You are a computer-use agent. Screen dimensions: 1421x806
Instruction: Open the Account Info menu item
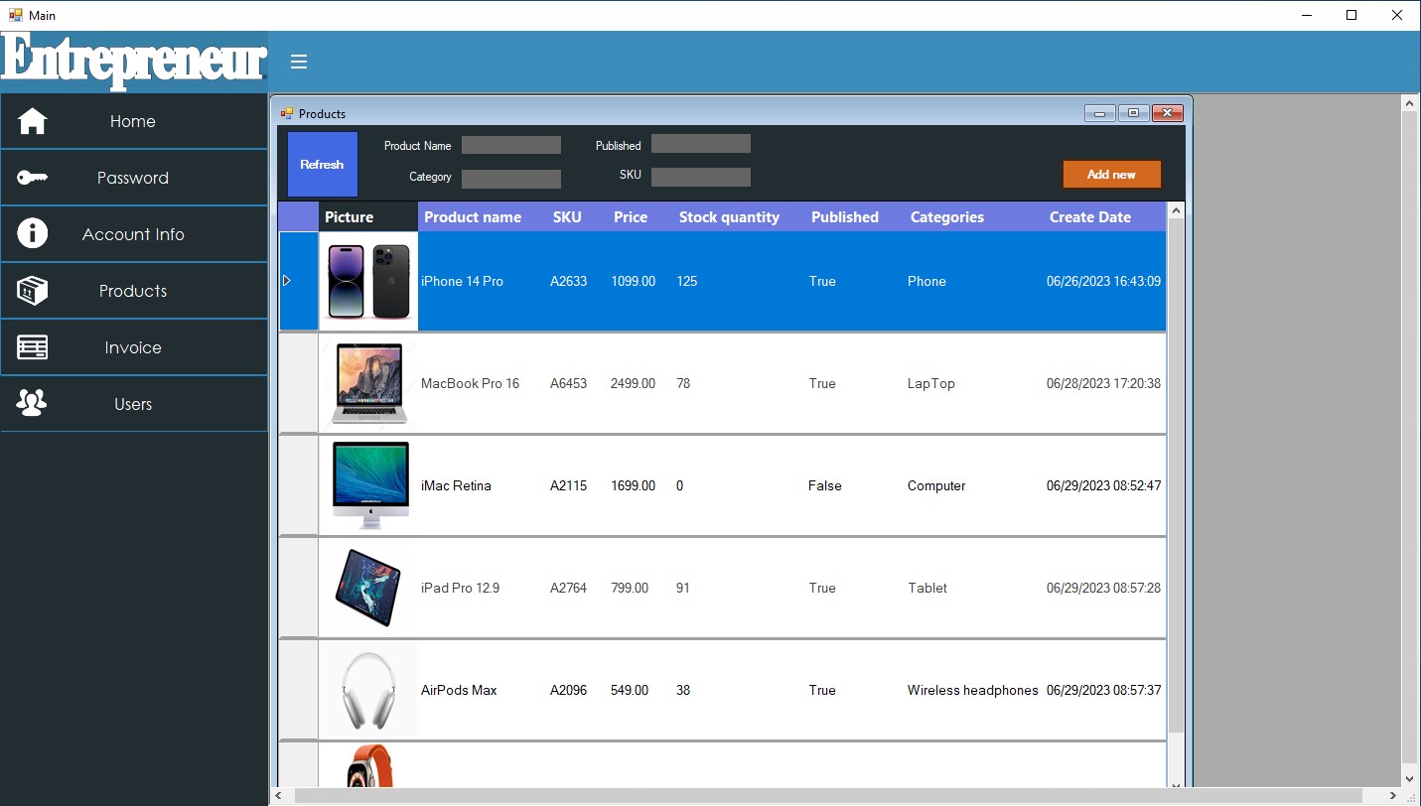pos(134,234)
